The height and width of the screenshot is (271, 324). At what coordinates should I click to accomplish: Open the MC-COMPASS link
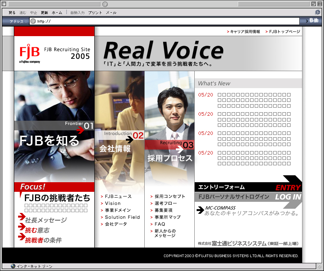220,208
